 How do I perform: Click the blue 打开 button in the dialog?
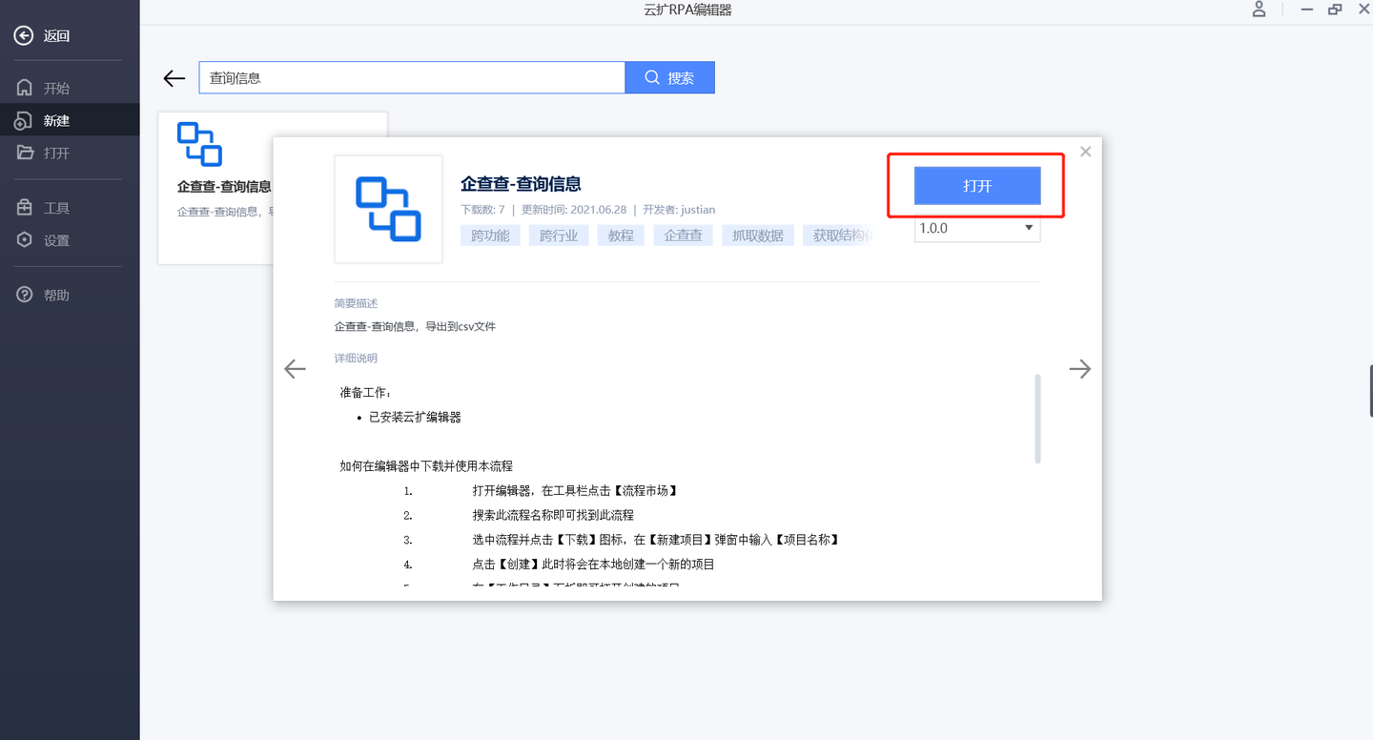[977, 186]
